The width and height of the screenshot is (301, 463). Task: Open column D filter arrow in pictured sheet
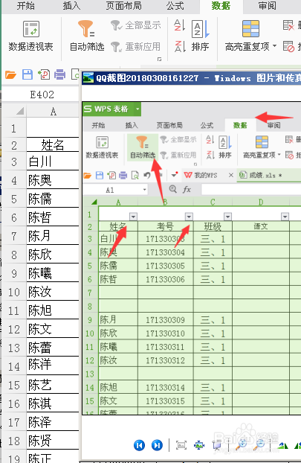(x=285, y=217)
